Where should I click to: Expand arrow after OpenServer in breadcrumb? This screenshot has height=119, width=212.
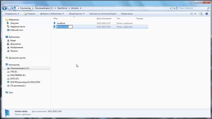(x=69, y=8)
